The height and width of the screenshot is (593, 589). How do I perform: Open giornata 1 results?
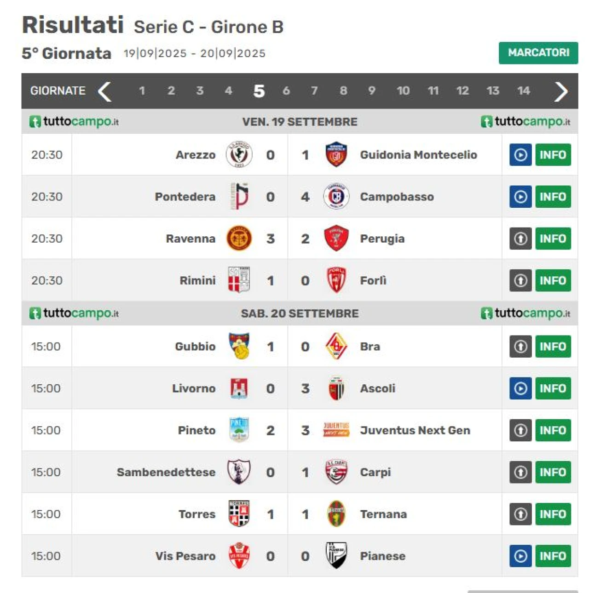click(x=142, y=91)
